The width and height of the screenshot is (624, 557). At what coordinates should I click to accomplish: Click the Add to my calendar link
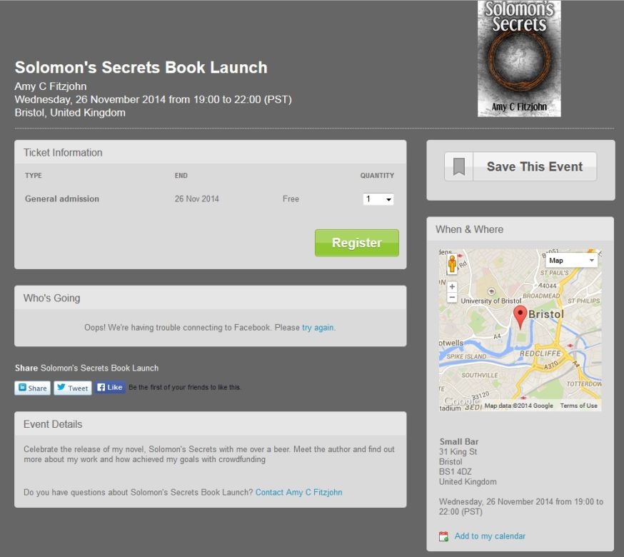coord(490,536)
